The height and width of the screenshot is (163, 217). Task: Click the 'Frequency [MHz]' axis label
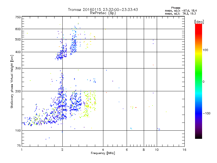pyautogui.click(x=103, y=153)
